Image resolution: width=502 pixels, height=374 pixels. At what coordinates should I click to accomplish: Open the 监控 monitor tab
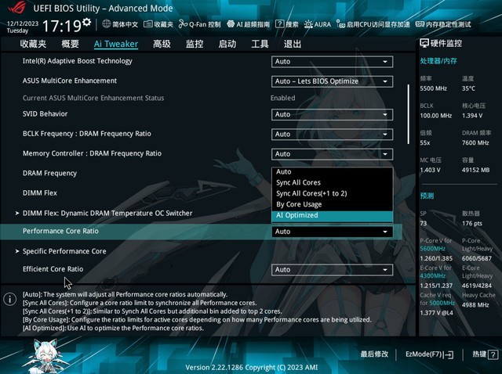[x=195, y=44]
